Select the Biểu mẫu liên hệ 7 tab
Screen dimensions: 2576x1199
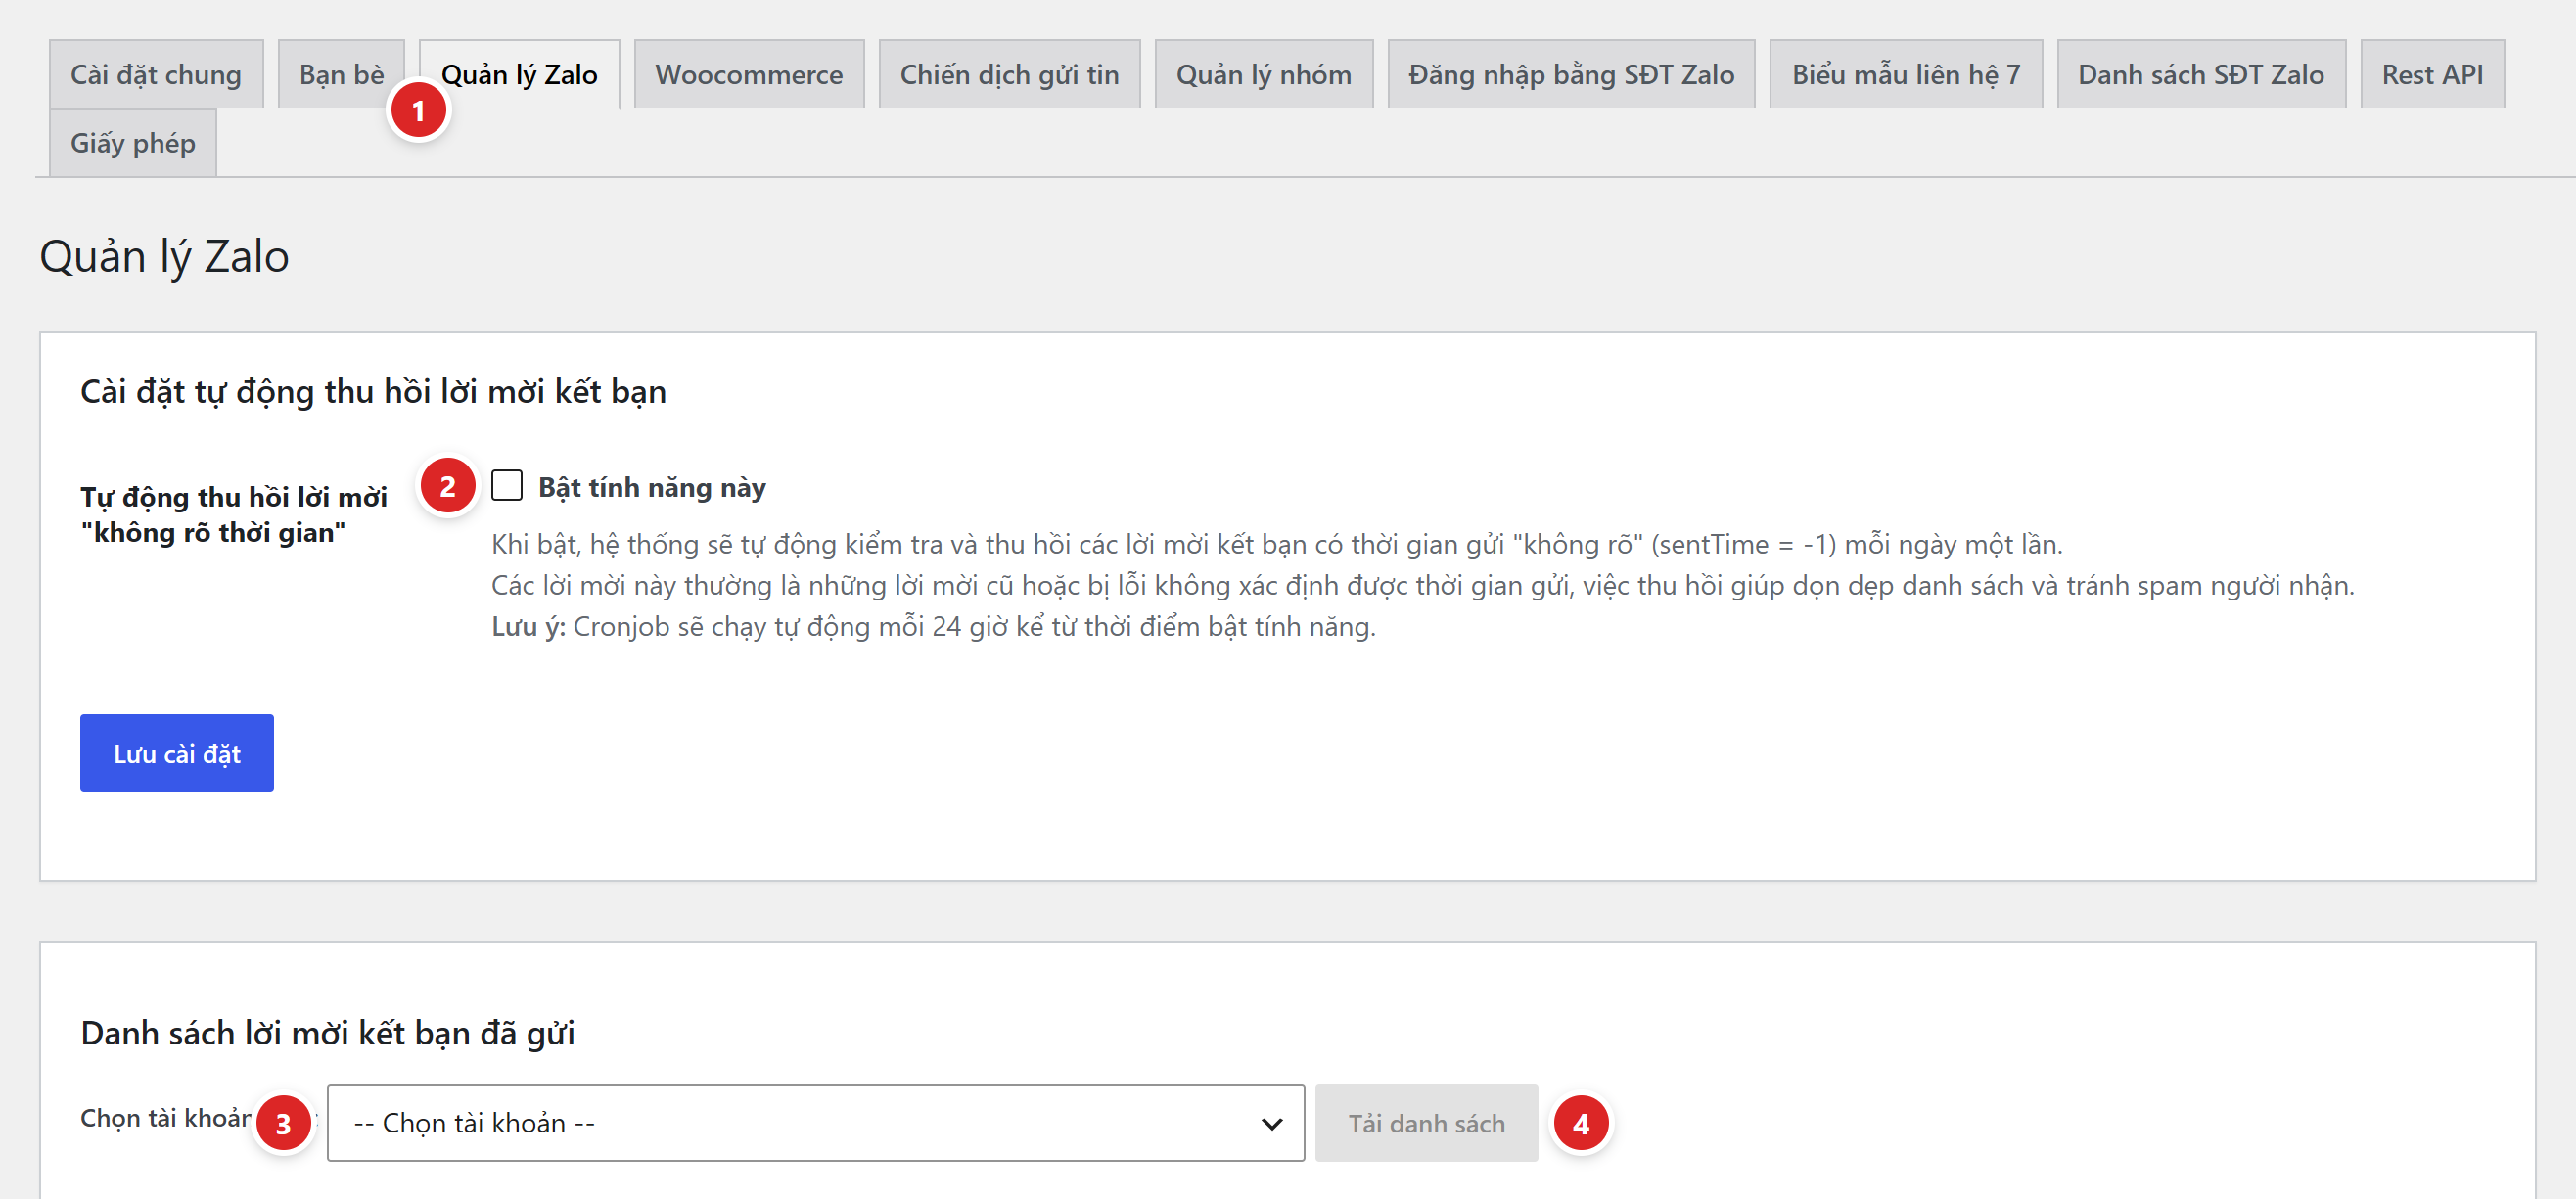point(1906,74)
